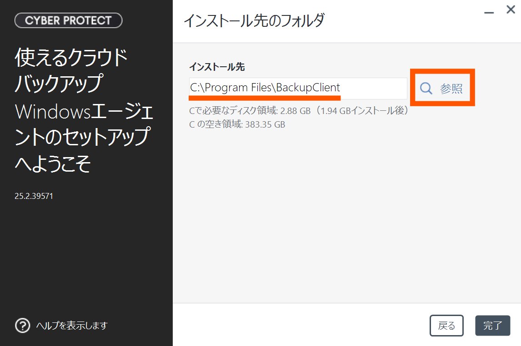The image size is (521, 346).
Task: Close the installer window
Action: [511, 10]
